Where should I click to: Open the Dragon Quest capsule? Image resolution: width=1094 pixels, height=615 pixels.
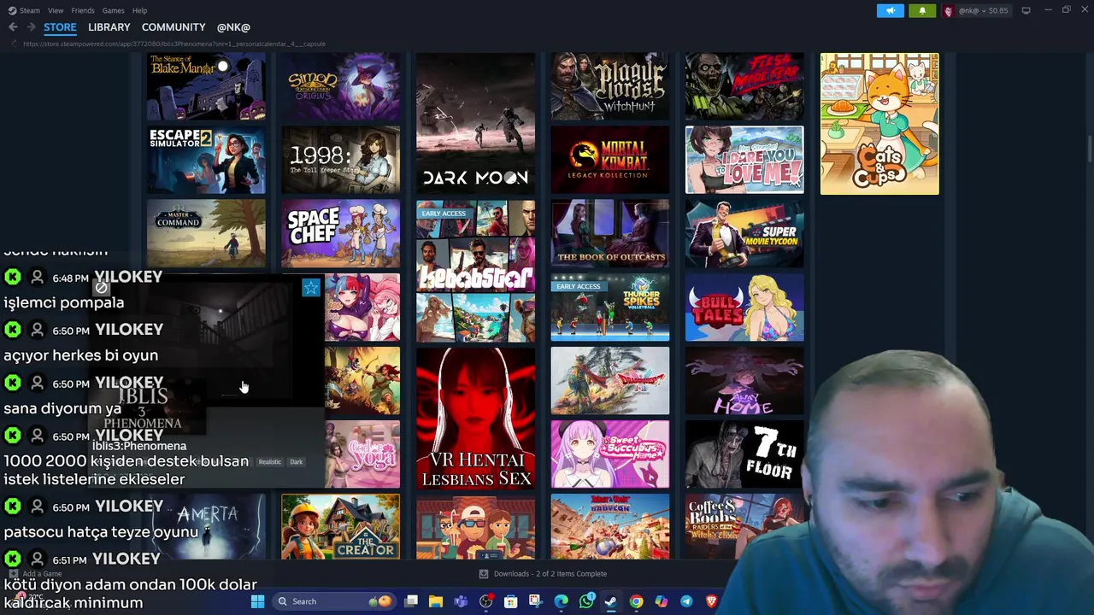[x=609, y=381]
